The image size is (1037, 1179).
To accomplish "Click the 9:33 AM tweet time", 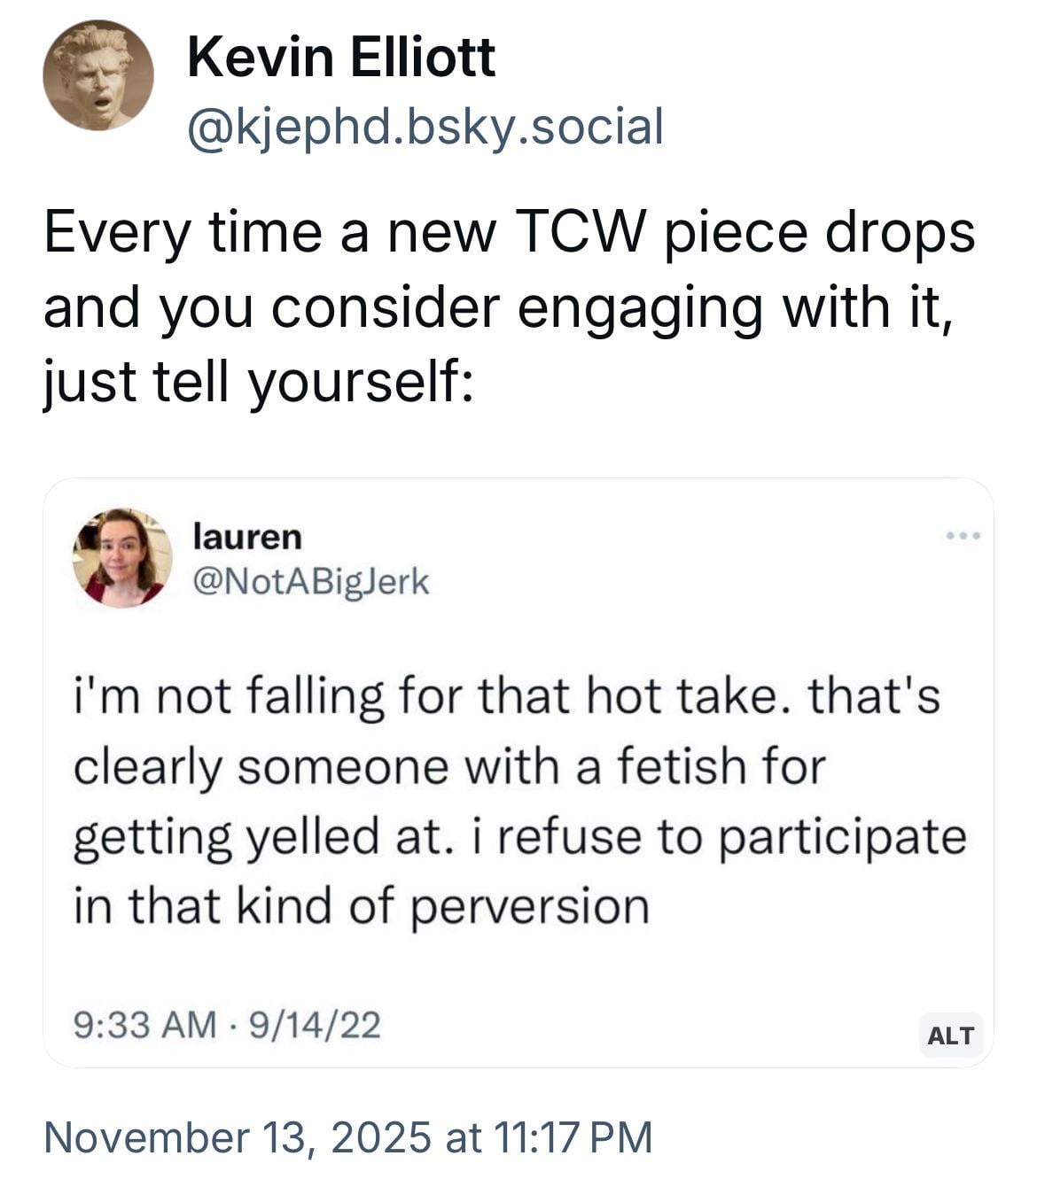I will coord(144,1025).
